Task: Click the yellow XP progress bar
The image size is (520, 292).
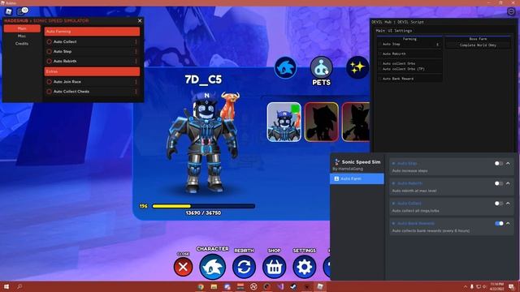Action: coord(203,206)
